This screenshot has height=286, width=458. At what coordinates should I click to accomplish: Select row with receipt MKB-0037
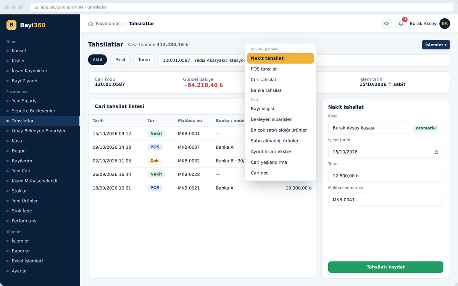pyautogui.click(x=202, y=147)
